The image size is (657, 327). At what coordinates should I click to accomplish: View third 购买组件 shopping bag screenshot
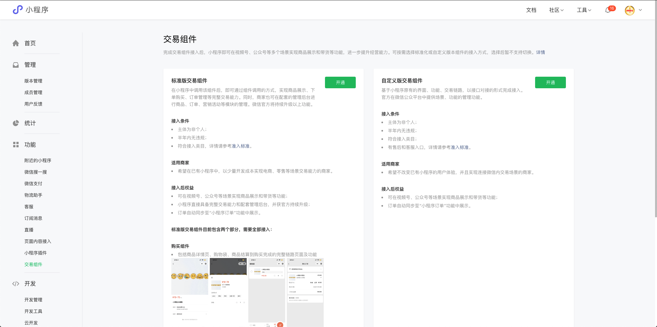pos(267,292)
